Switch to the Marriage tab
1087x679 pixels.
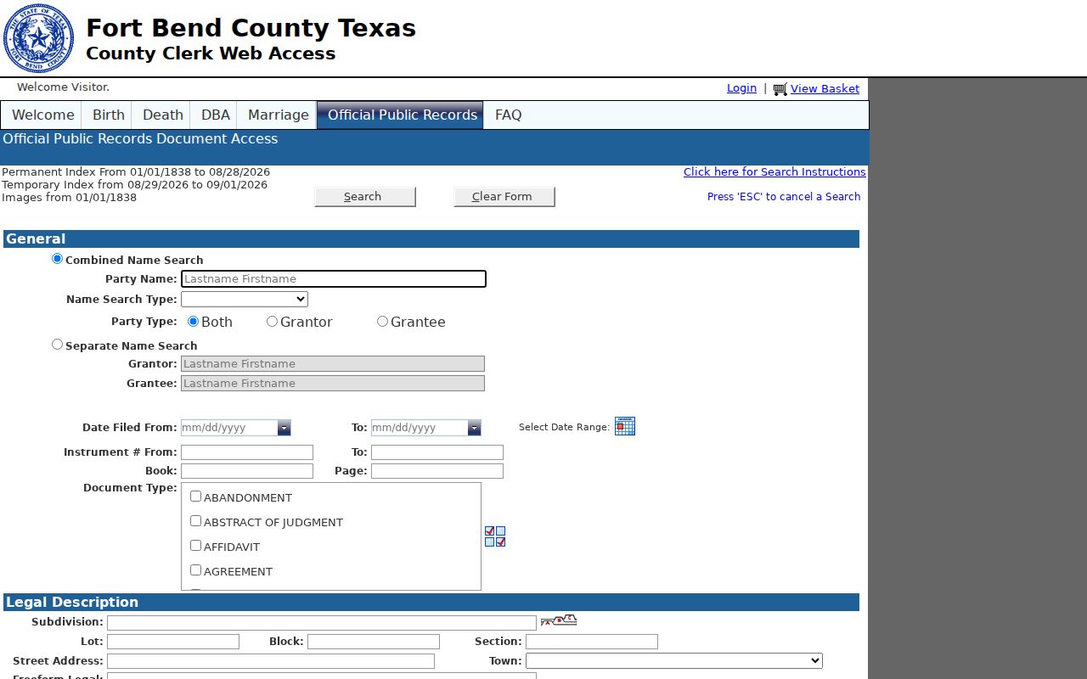tap(279, 115)
